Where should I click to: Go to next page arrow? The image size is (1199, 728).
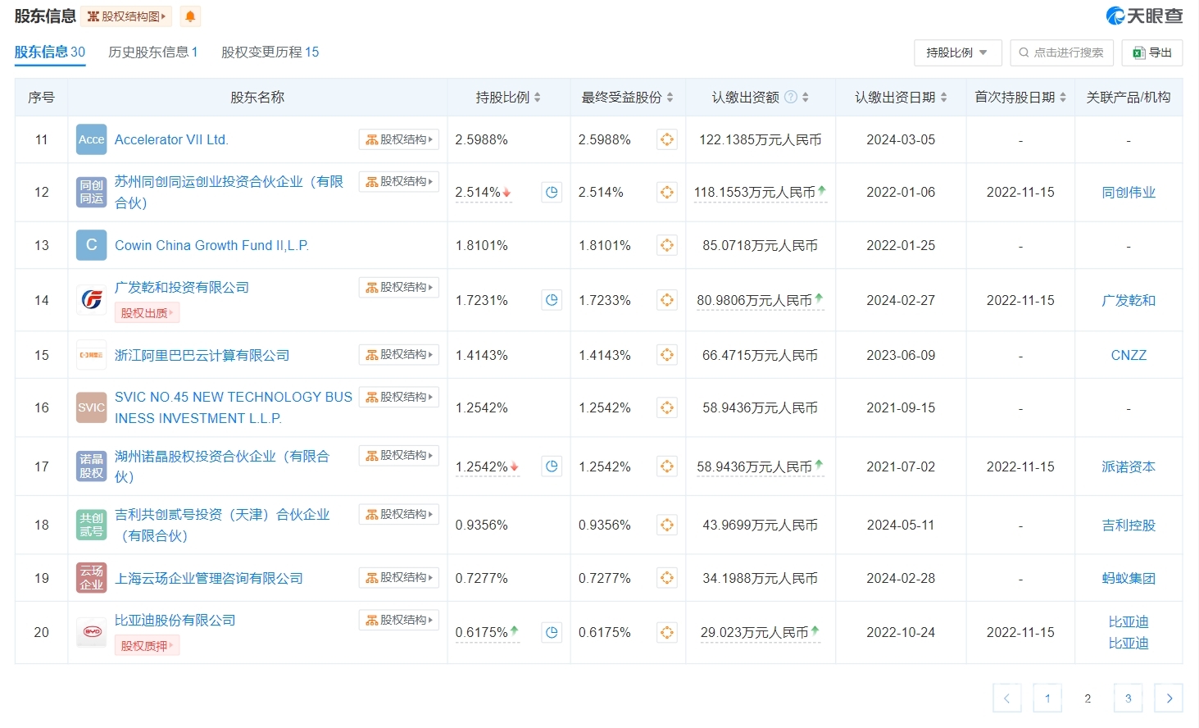click(x=1169, y=698)
